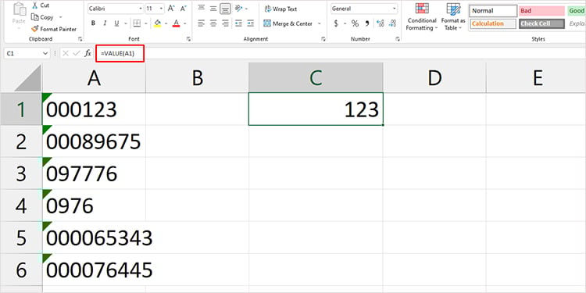This screenshot has width=586, height=293.
Task: Decrease indent icon
Action: click(x=239, y=23)
